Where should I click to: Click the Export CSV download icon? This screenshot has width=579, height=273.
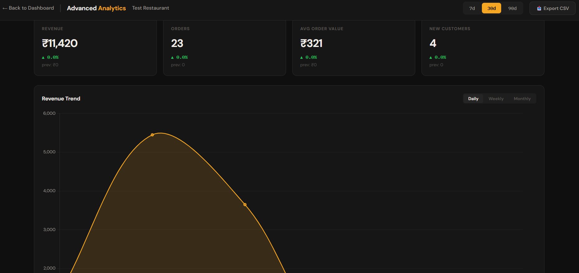coord(539,8)
